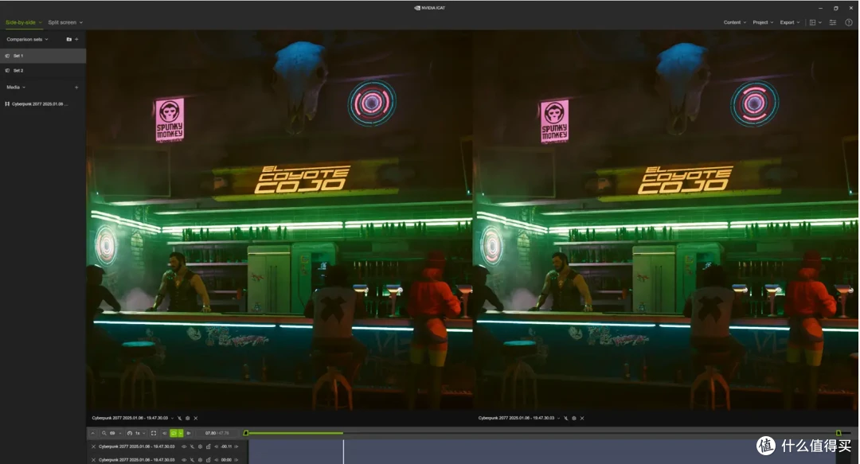Open the loop mode dropdown arrow

coord(181,433)
